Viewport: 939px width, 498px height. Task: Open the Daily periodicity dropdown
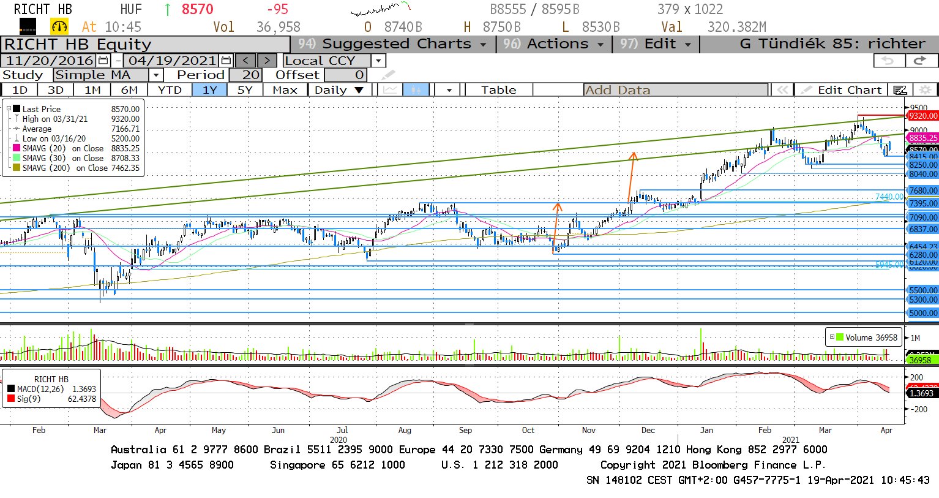339,90
